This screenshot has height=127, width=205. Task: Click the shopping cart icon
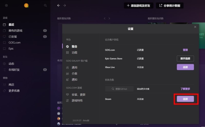pos(4,85)
